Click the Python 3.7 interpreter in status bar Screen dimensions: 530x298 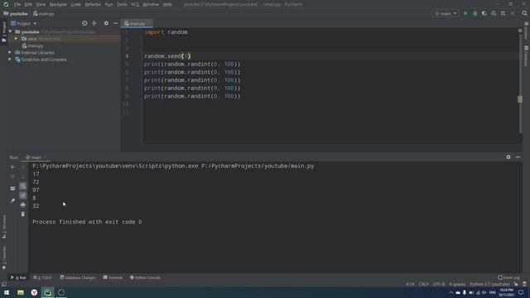pos(489,284)
